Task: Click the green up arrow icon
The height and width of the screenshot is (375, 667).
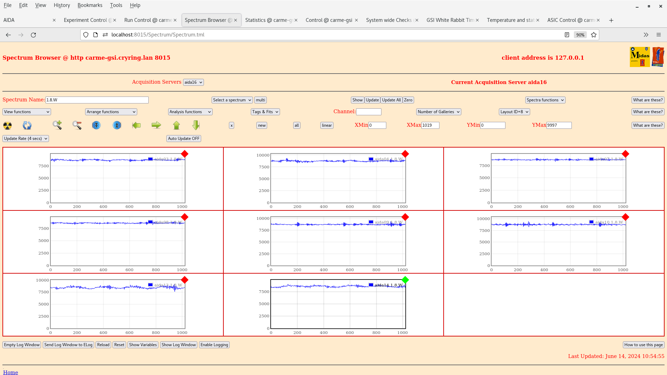Action: point(176,125)
